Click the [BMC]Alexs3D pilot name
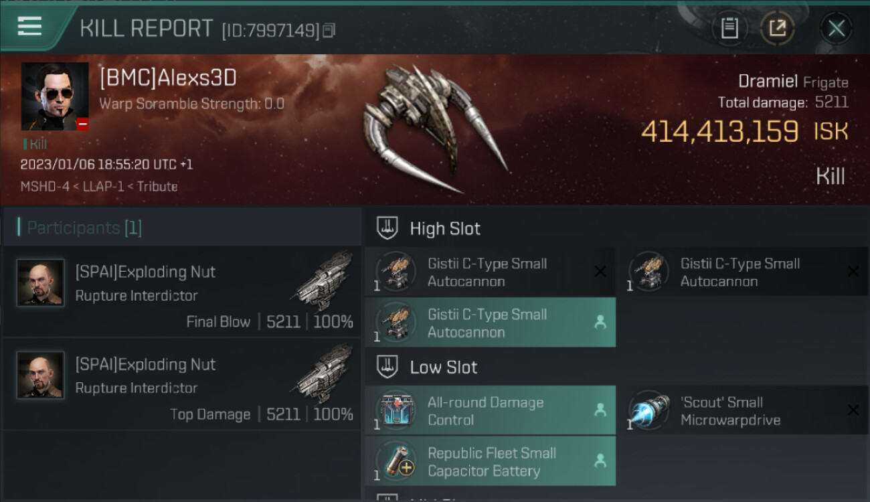Screen dimensions: 870x502 pyautogui.click(x=168, y=78)
